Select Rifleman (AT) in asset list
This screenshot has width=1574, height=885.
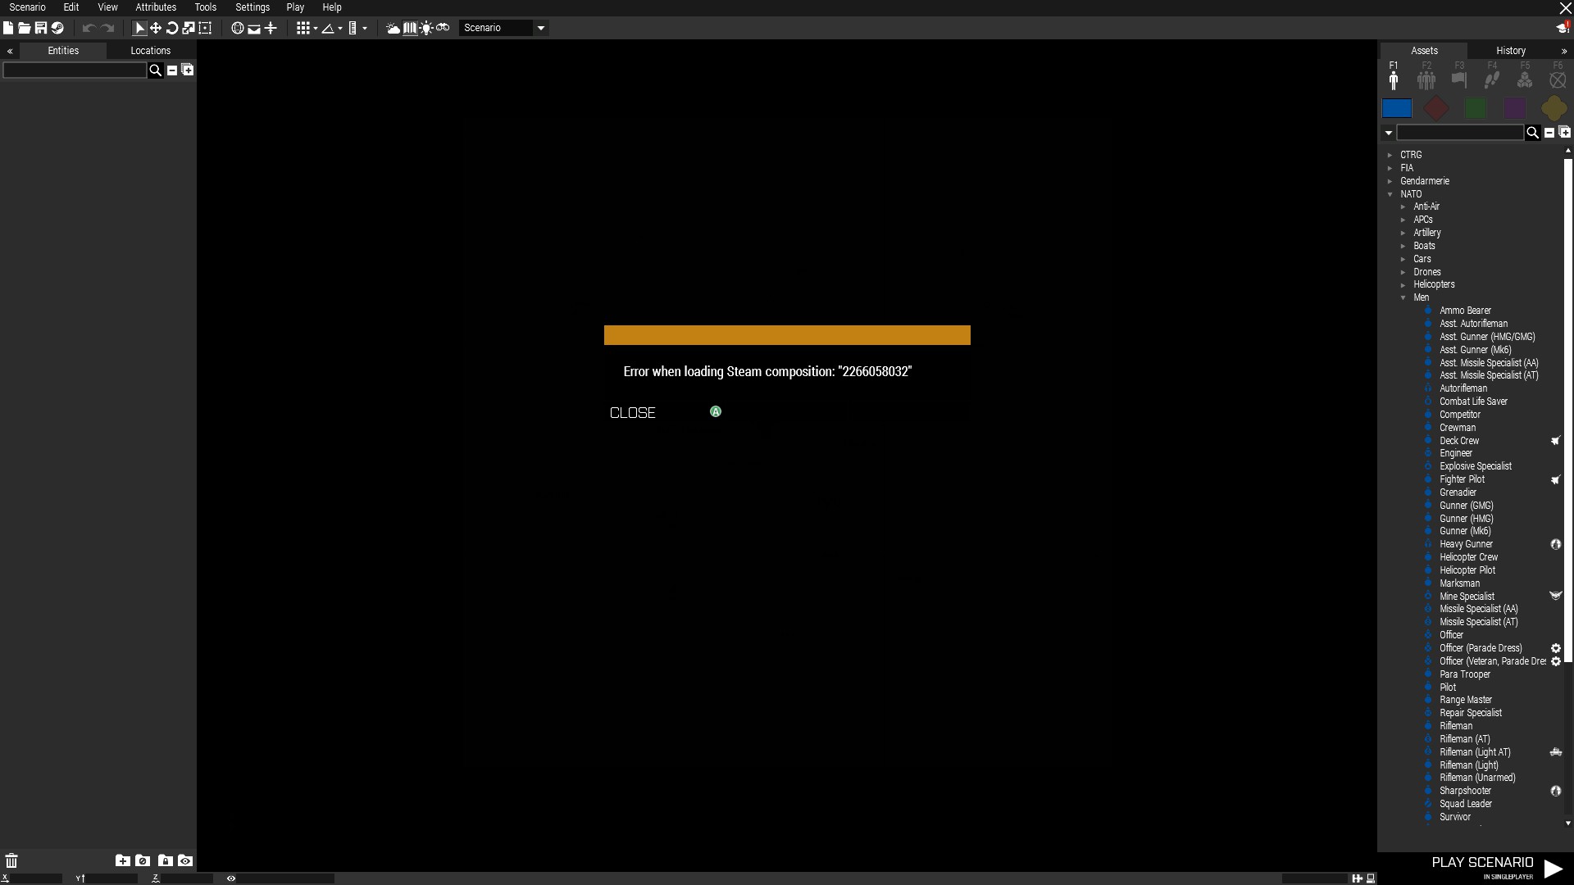(x=1464, y=739)
